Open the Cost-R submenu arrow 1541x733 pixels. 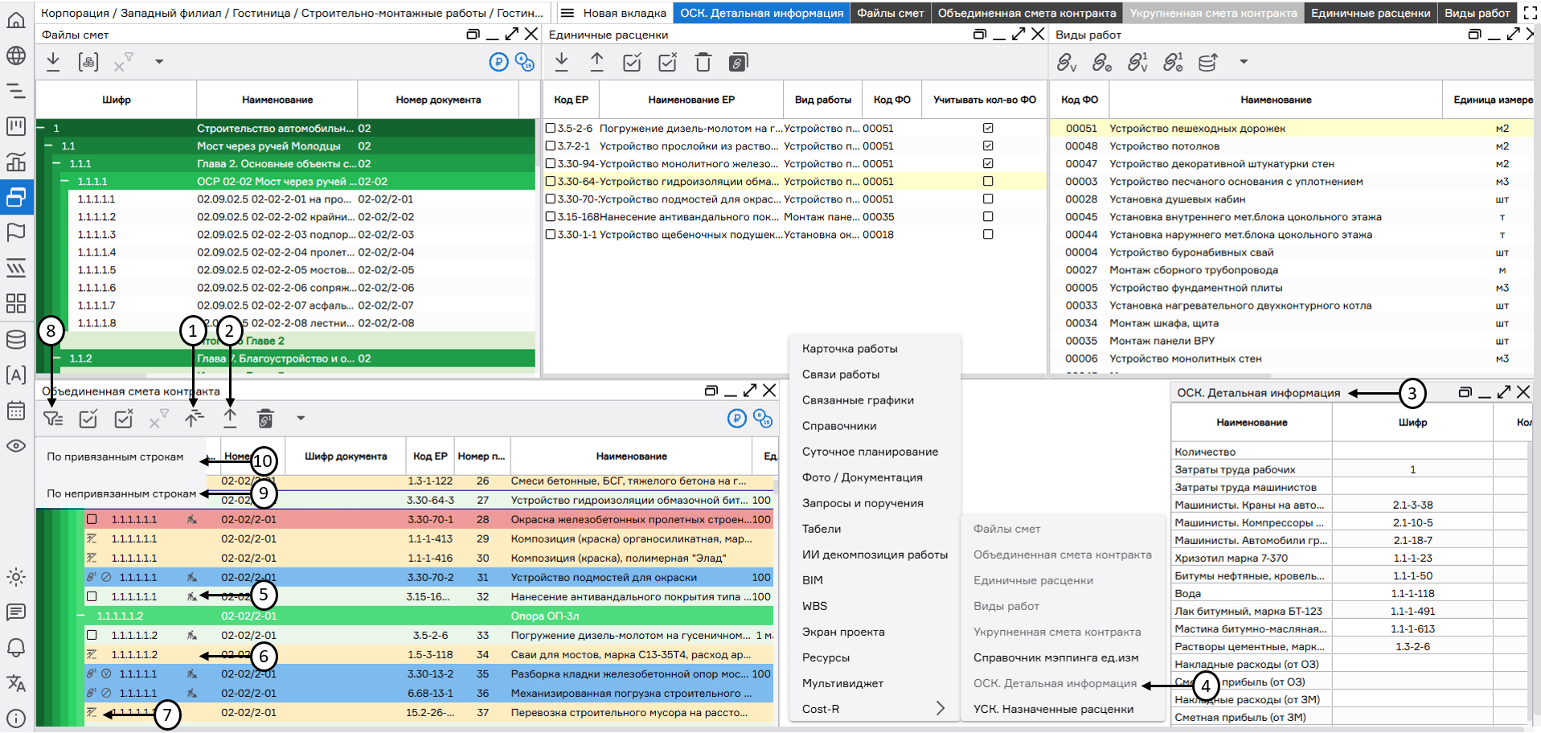(941, 708)
